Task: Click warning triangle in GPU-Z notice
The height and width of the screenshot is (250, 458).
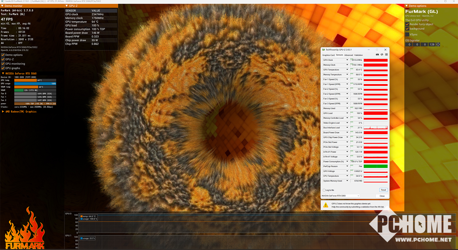Action: coord(326,205)
